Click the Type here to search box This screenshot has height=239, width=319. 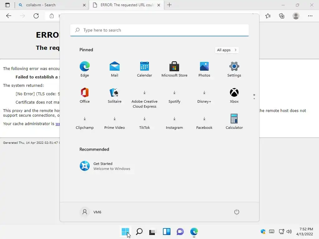click(x=159, y=30)
